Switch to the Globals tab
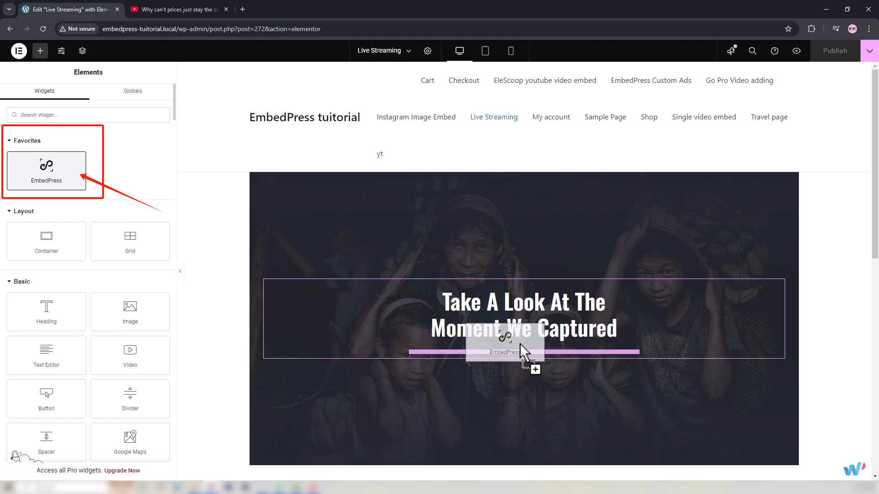Screen dimensions: 879x494 click(x=133, y=91)
